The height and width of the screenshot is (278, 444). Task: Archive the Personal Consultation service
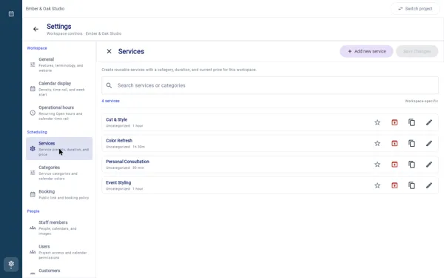(x=394, y=165)
